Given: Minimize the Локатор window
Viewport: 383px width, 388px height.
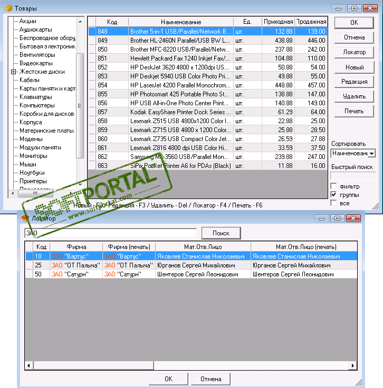Looking at the screenshot, I should (x=321, y=218).
